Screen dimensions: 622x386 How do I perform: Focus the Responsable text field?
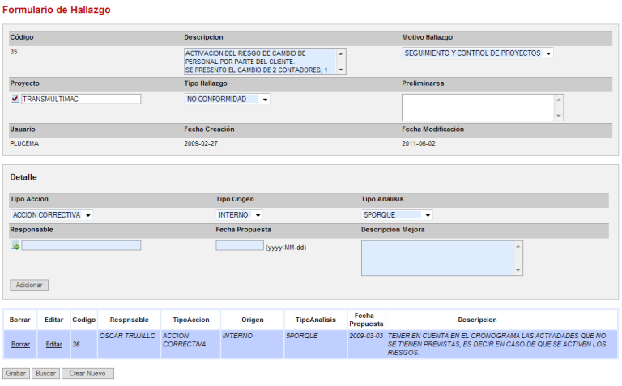pos(81,246)
